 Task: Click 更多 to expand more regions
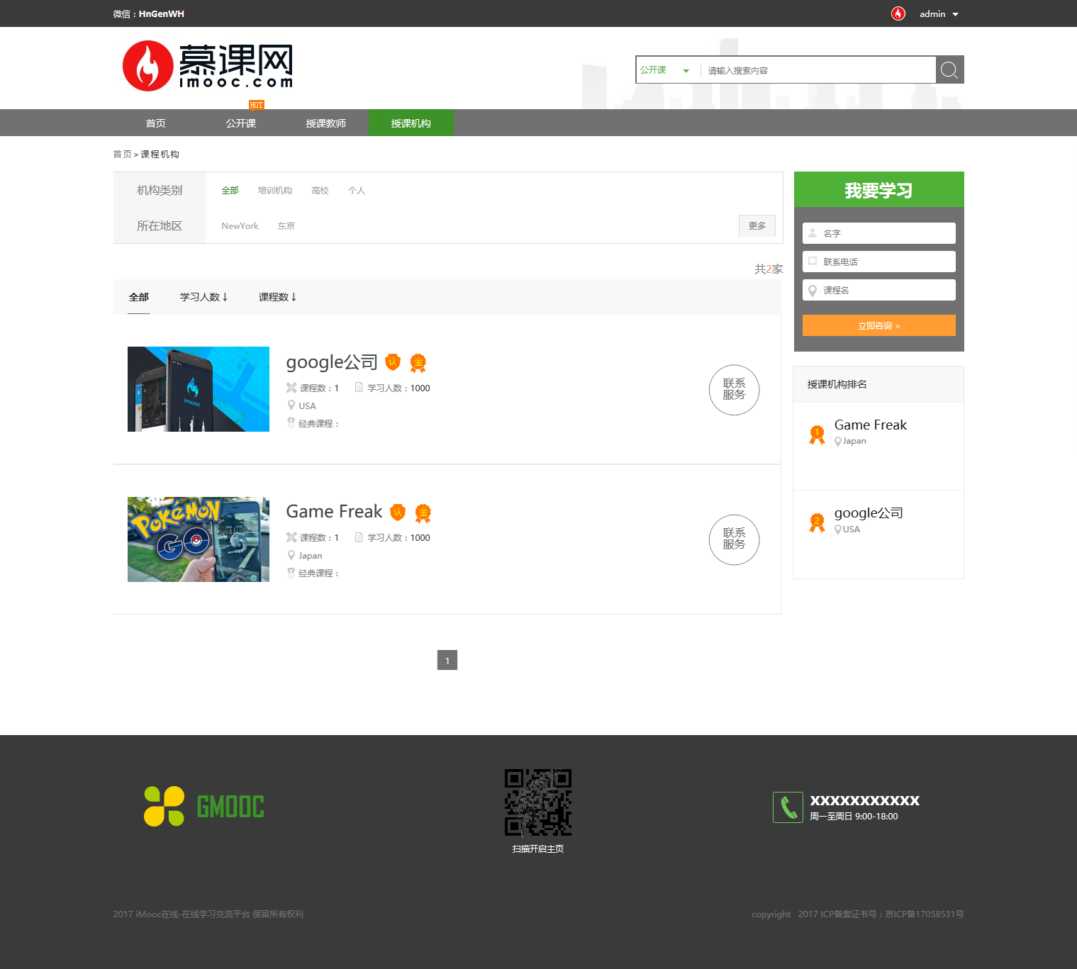click(x=756, y=225)
